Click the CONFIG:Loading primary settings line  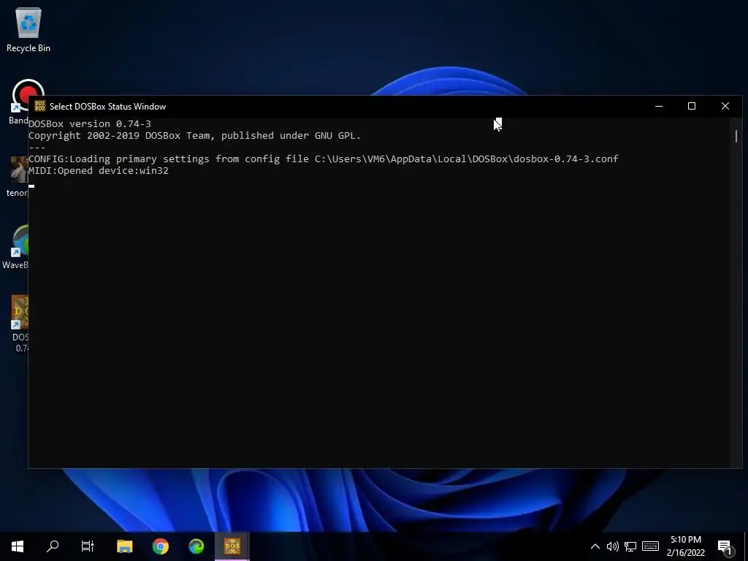[x=324, y=159]
